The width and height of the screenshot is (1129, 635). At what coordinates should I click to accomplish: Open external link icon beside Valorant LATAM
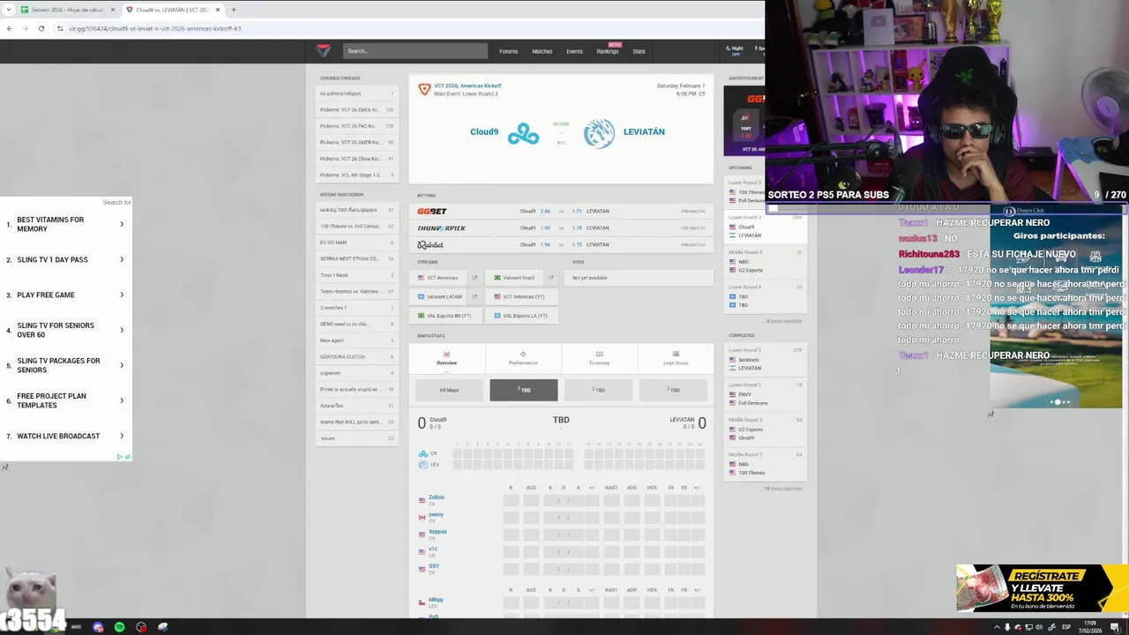click(x=475, y=296)
